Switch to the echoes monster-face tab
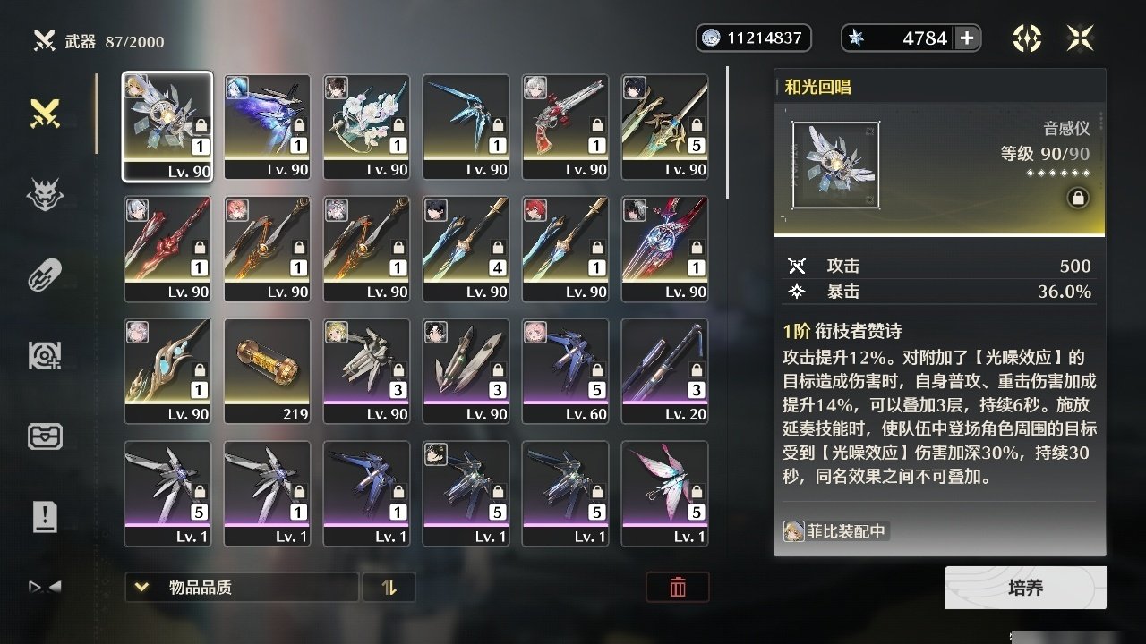Image resolution: width=1146 pixels, height=644 pixels. [45, 194]
